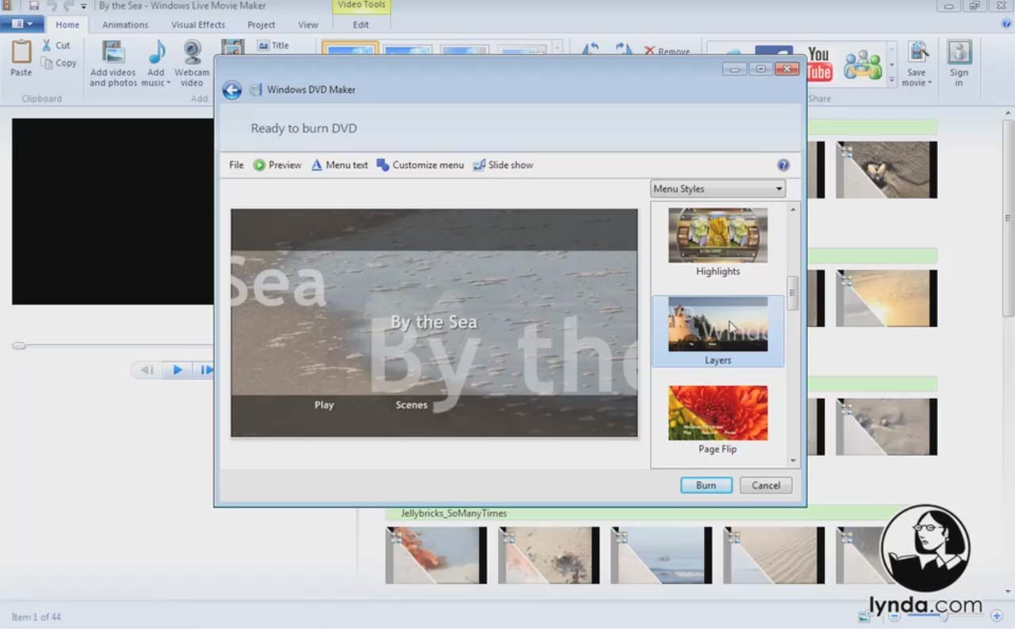Viewport: 1015px width, 629px height.
Task: Click the Add music note icon
Action: [x=156, y=52]
